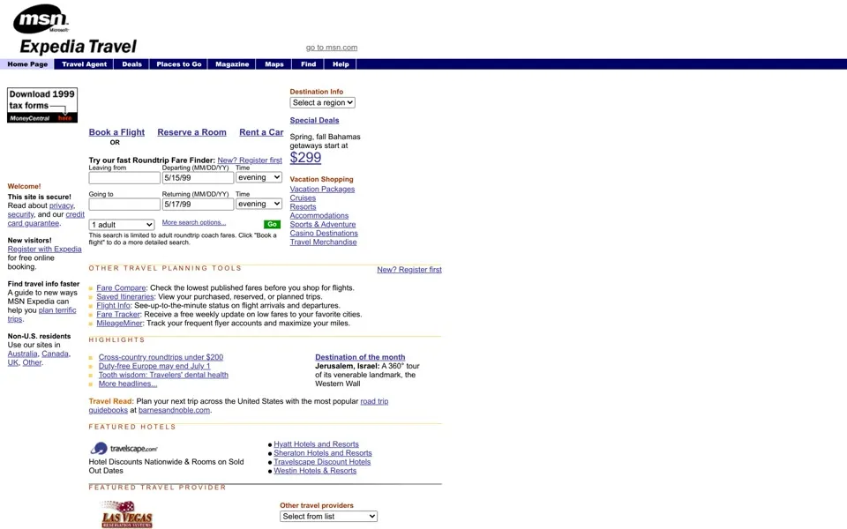847x529 pixels.
Task: Open the Home Page tab
Action: click(27, 64)
